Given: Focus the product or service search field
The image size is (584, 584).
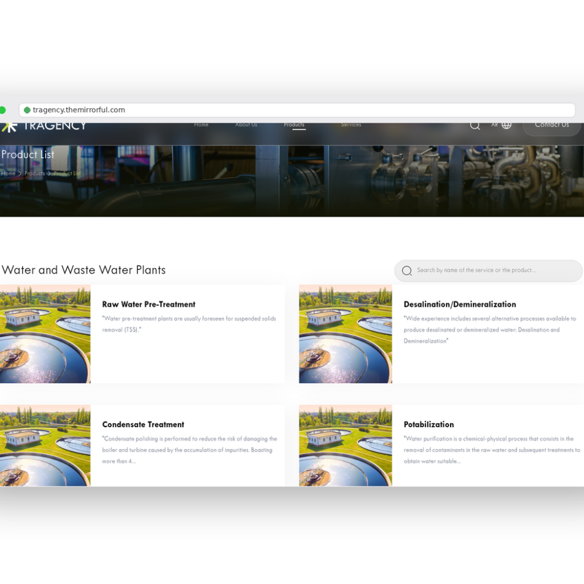Looking at the screenshot, I should (488, 271).
